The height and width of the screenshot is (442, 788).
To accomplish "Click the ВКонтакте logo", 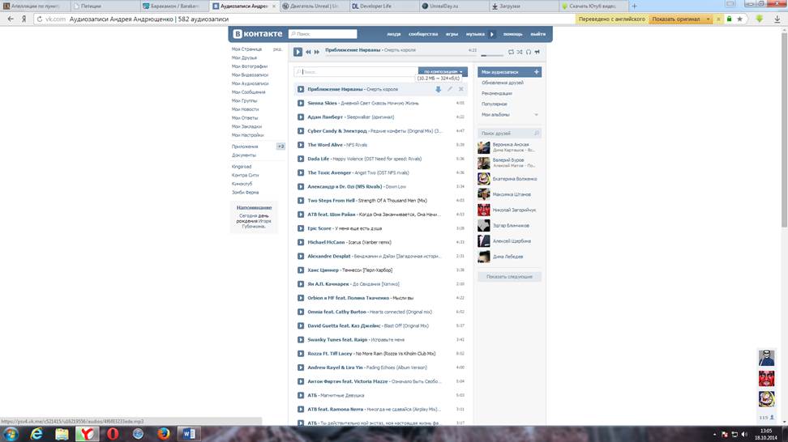I will click(258, 34).
